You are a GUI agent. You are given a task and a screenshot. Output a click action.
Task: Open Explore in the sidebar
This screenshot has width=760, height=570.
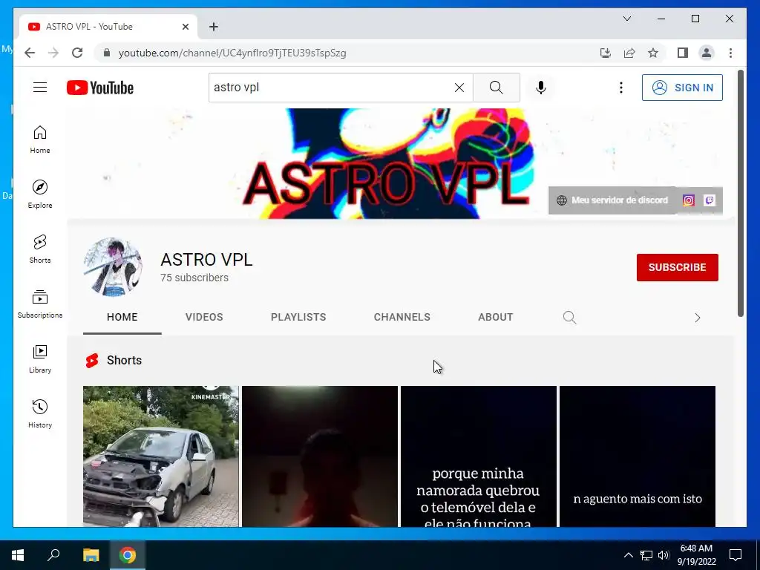pyautogui.click(x=40, y=194)
